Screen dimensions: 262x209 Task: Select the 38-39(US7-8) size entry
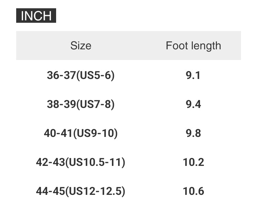81,104
